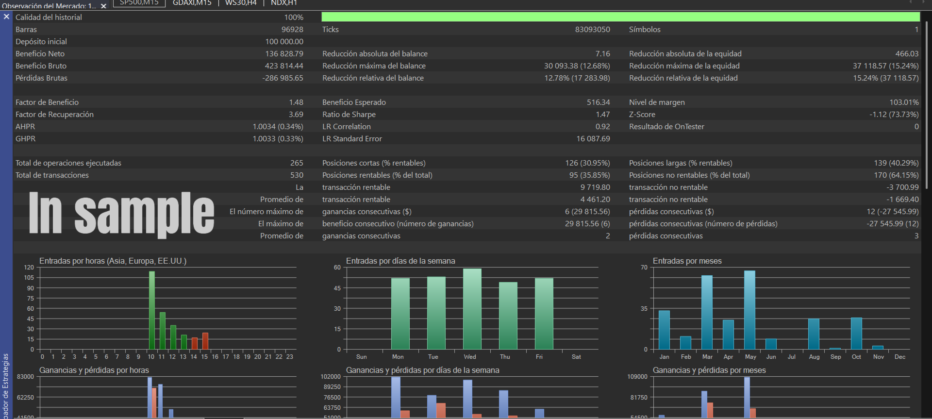Switch to the SP500,M15 chart tab
The height and width of the screenshot is (419, 932).
tap(139, 3)
